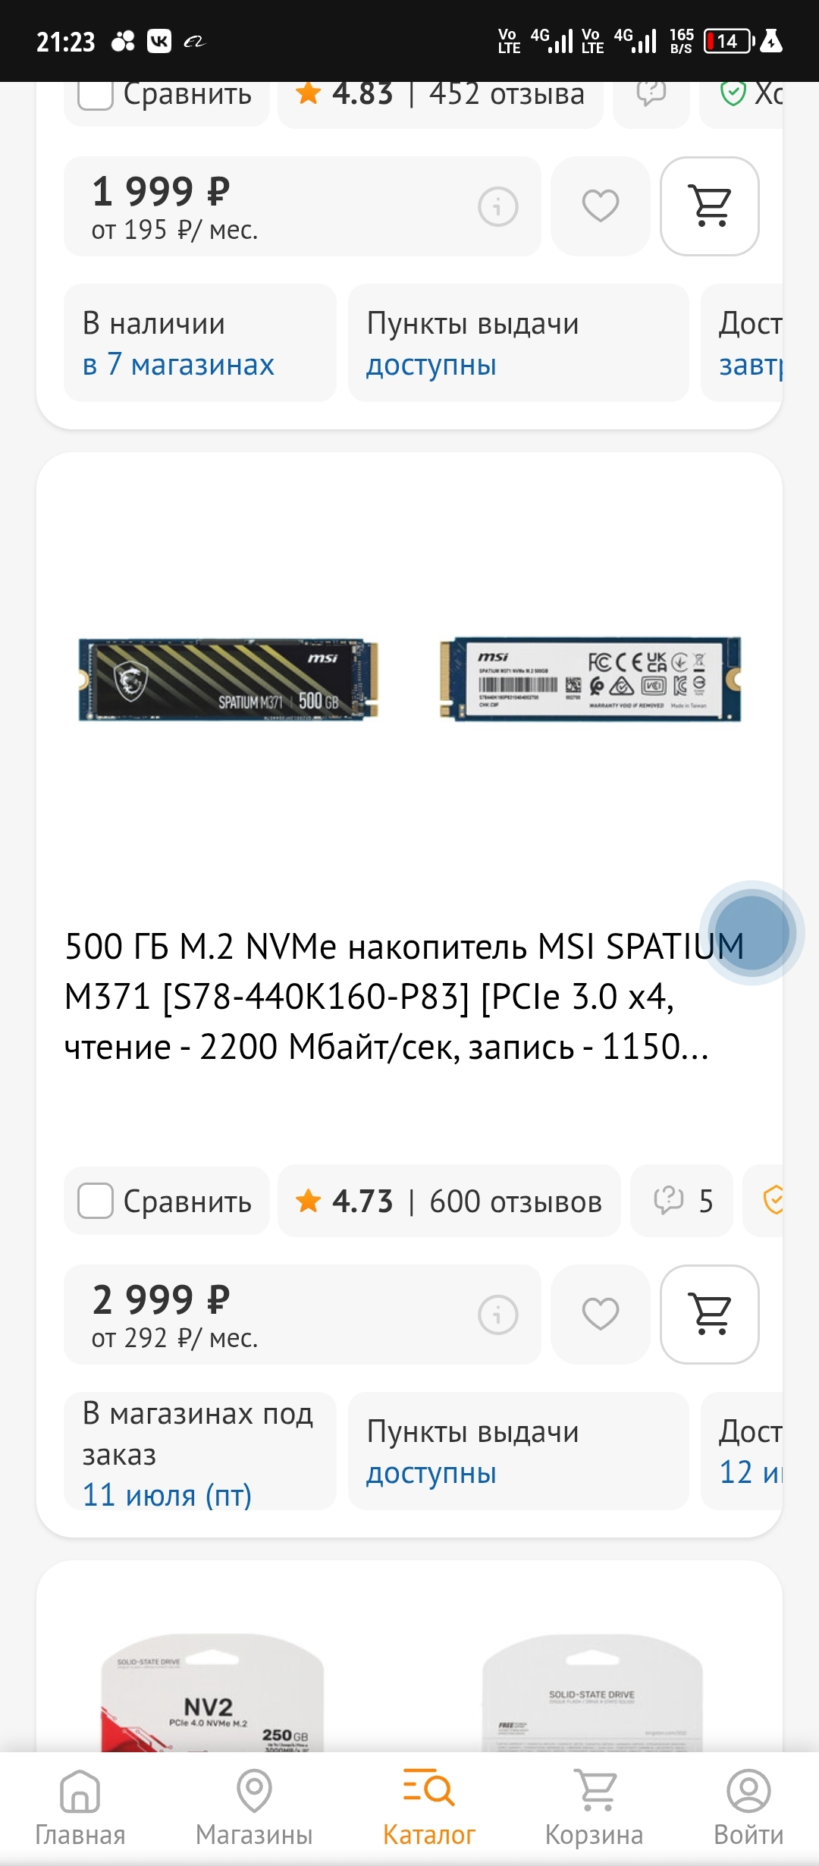Add the 1 999 ₽ SSD to cart
Screen dimensions: 819x1866
click(x=710, y=206)
